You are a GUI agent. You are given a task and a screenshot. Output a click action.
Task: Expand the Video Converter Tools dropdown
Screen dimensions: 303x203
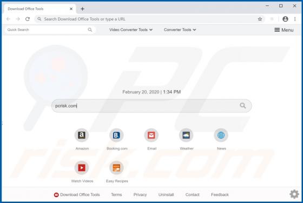coord(131,30)
